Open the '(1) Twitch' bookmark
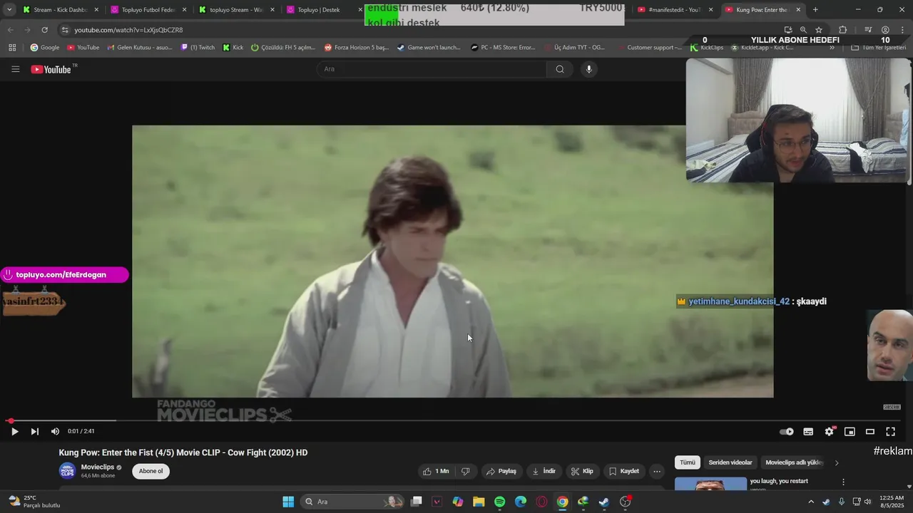Screen dimensions: 913x513 [x=198, y=48]
